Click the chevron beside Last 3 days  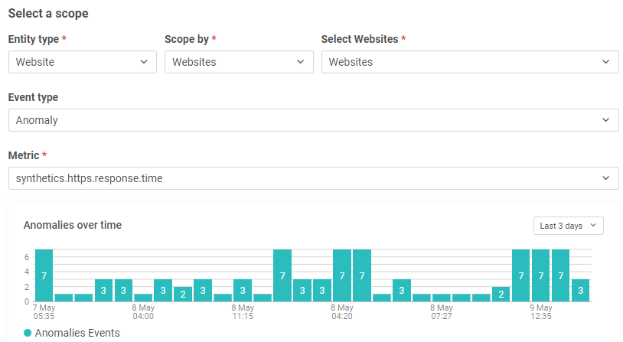593,226
